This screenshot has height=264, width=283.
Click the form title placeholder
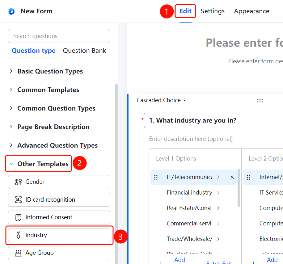click(244, 43)
